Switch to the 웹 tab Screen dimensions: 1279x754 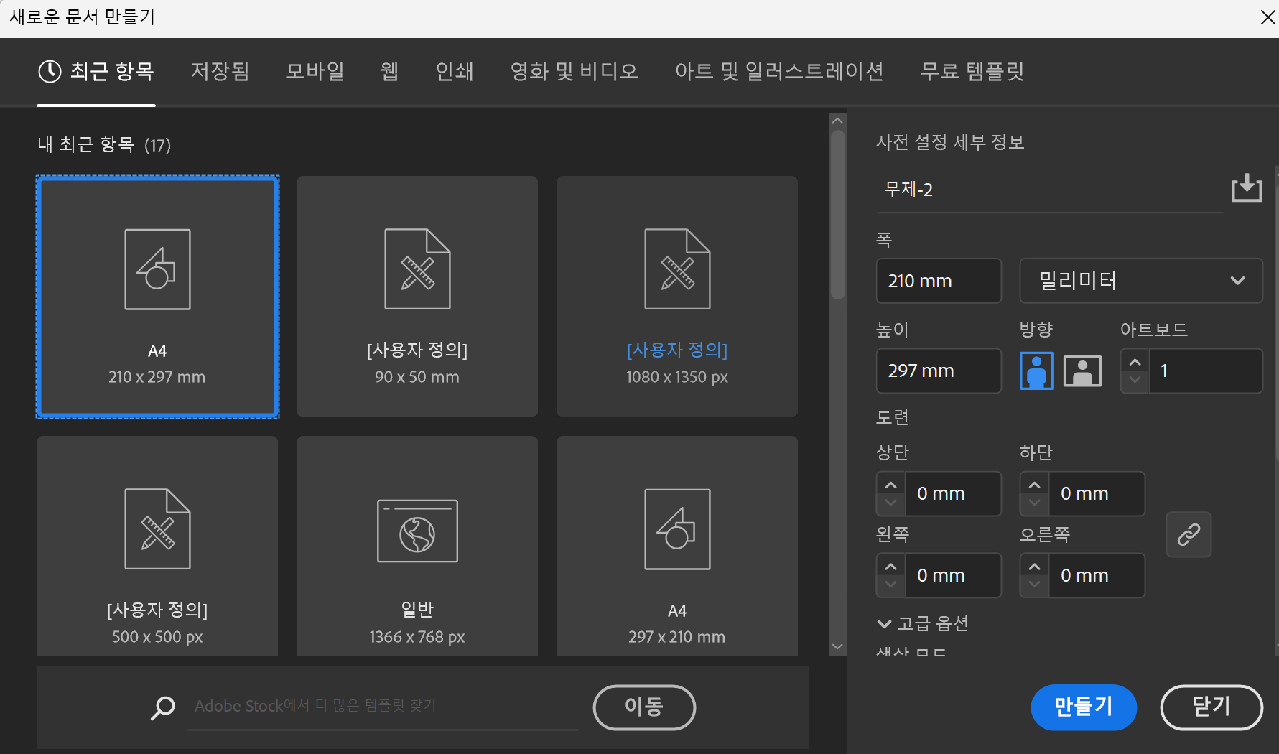pyautogui.click(x=389, y=71)
